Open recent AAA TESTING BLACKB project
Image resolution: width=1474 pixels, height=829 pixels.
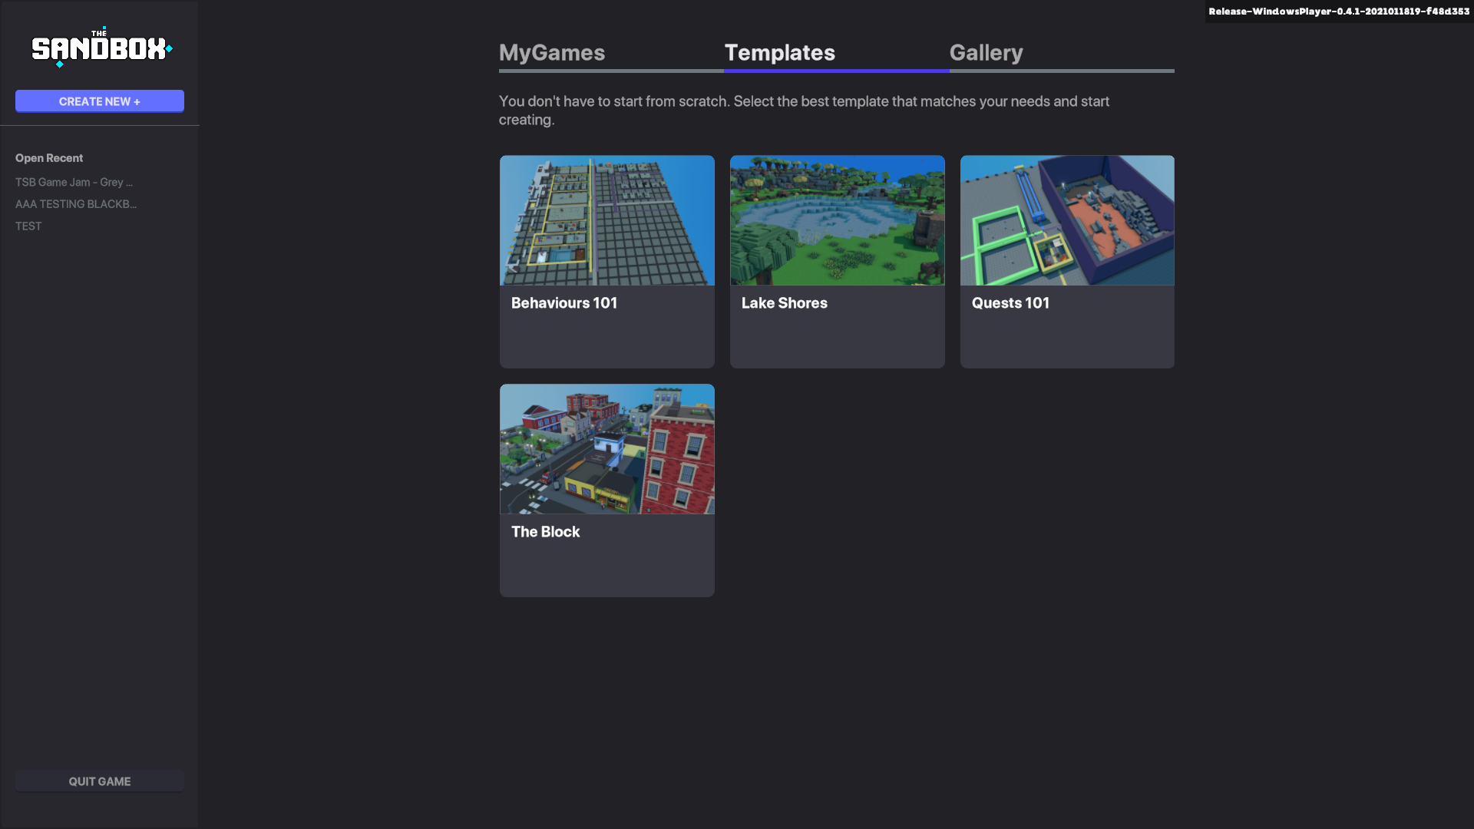pyautogui.click(x=76, y=204)
